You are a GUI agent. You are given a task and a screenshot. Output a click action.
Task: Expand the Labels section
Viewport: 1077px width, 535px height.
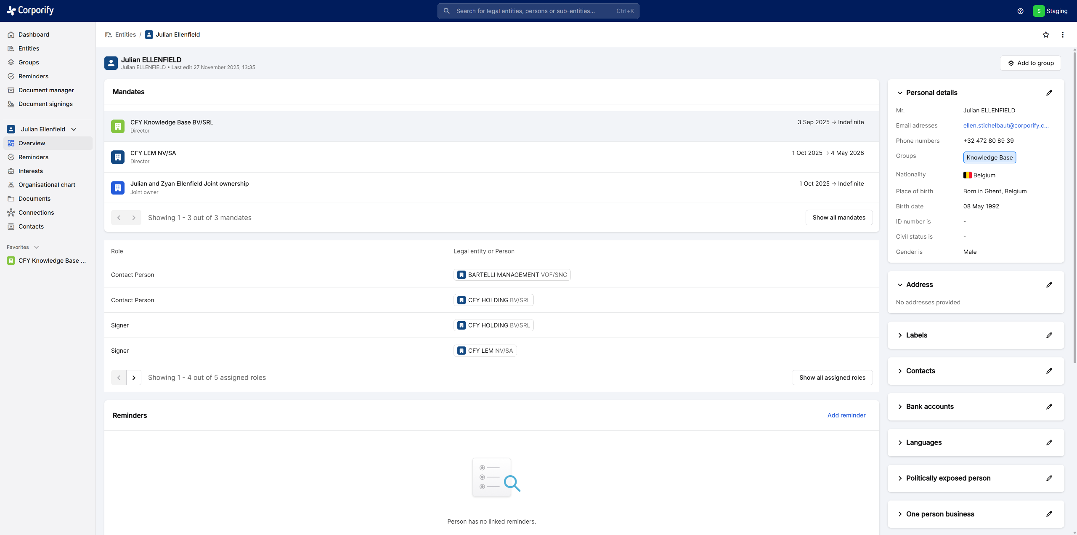[x=900, y=335]
